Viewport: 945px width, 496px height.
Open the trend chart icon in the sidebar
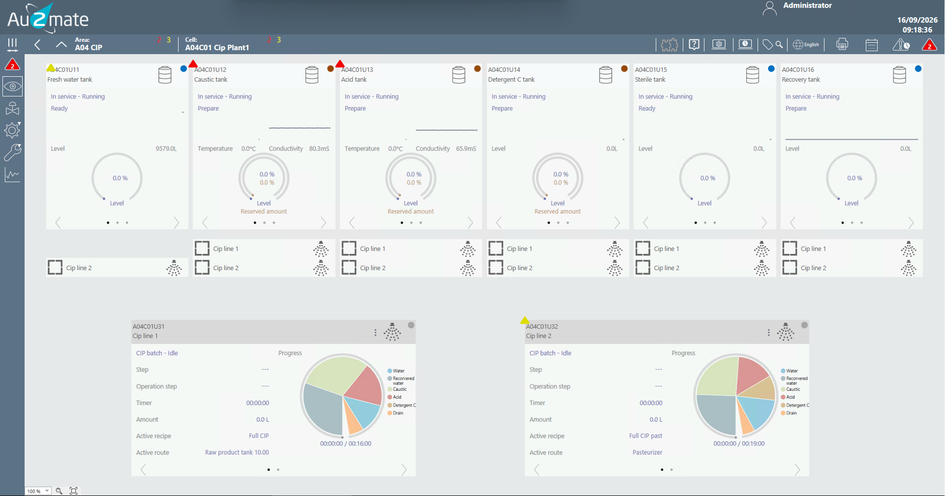[12, 175]
